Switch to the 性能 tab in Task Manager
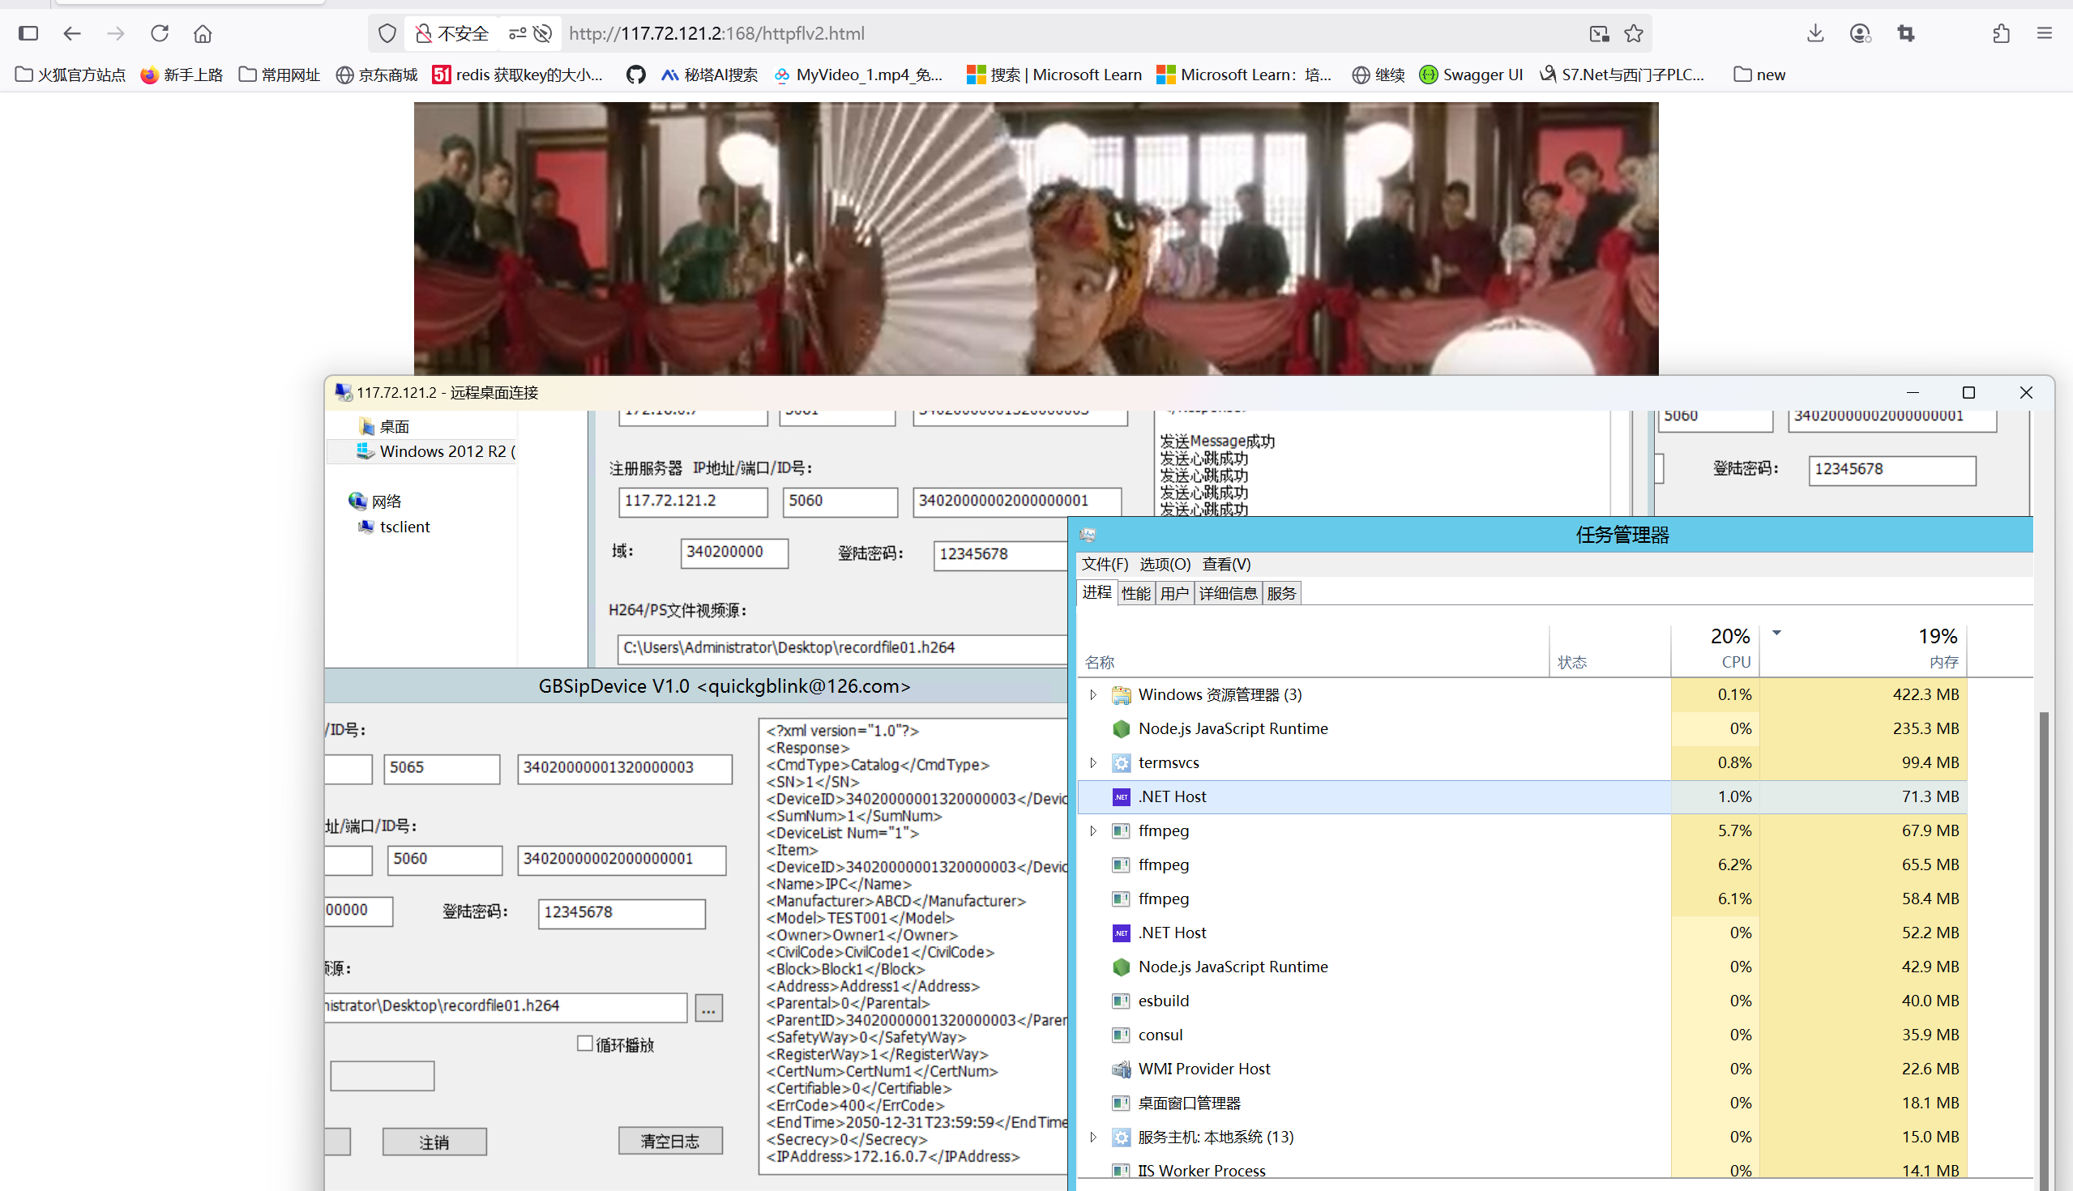This screenshot has height=1191, width=2073. [1135, 593]
